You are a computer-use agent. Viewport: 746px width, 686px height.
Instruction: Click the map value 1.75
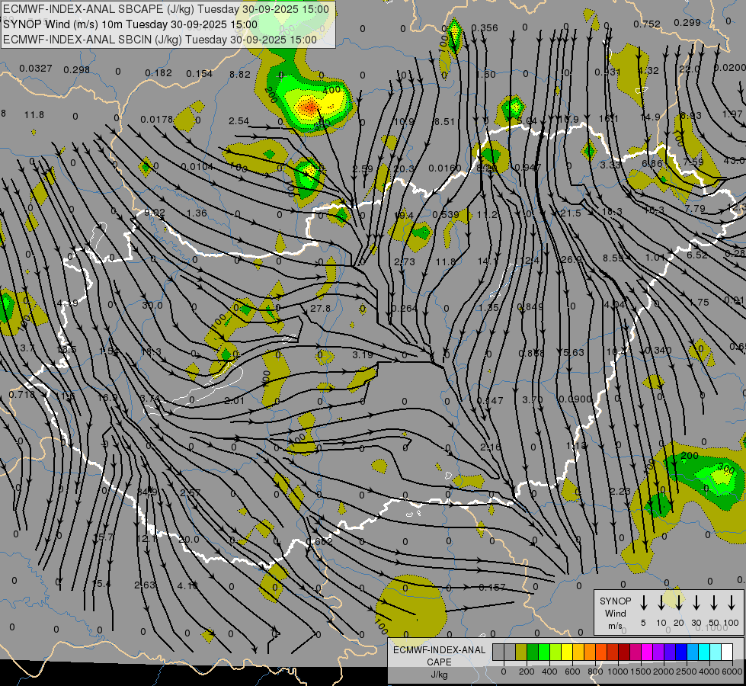(x=699, y=303)
